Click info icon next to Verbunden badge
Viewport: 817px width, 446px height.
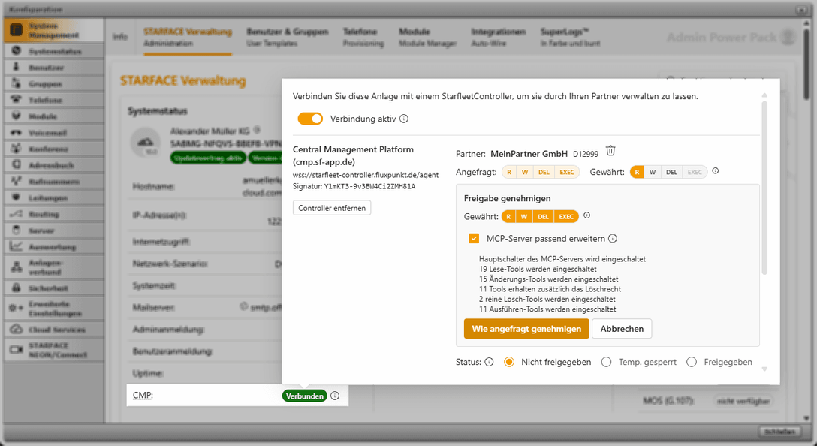click(335, 396)
